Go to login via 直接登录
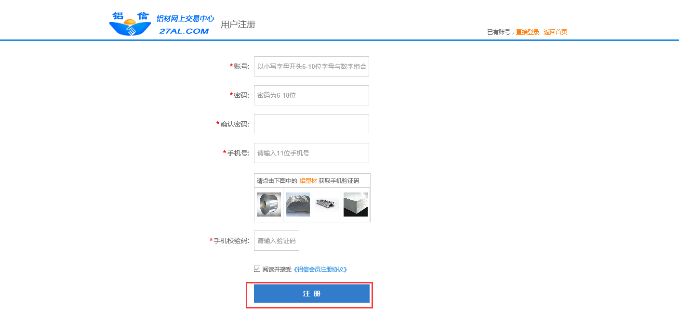The width and height of the screenshot is (679, 320). click(527, 32)
